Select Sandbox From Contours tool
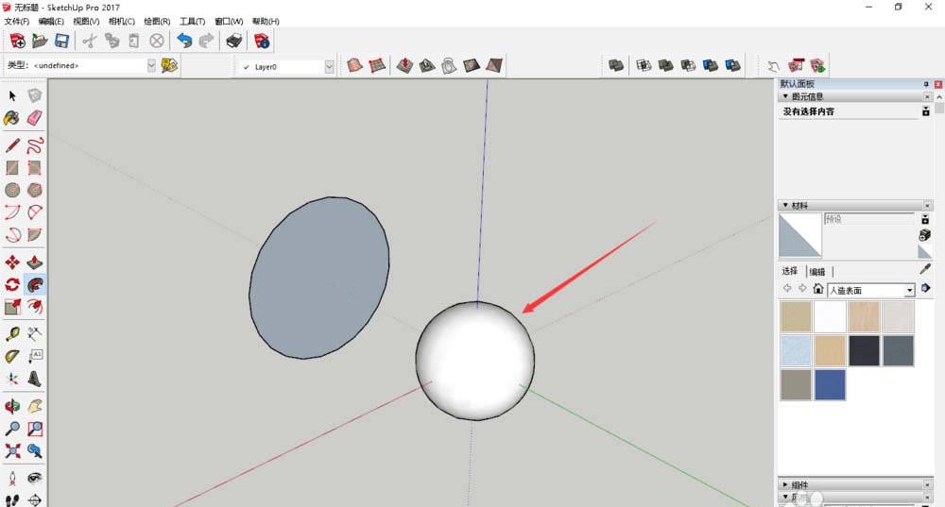Viewport: 945px width, 507px height. point(355,65)
